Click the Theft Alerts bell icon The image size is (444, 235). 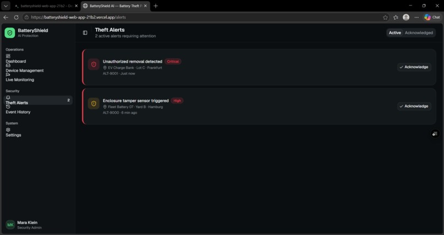(x=8, y=98)
